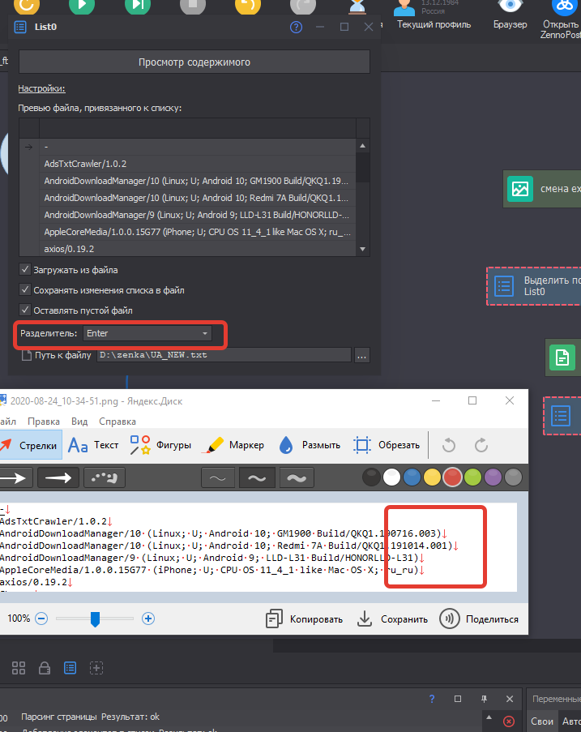Click the green play button
The image size is (581, 732).
82,6
